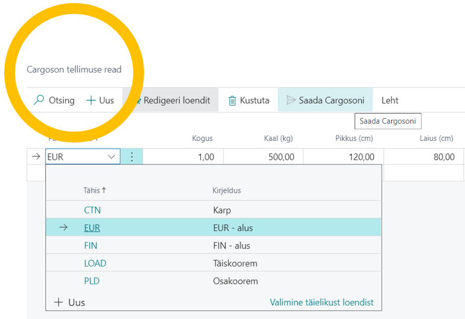Click the Kaal cell with 500,00
Screen dimensions: 465x319
coord(264,156)
